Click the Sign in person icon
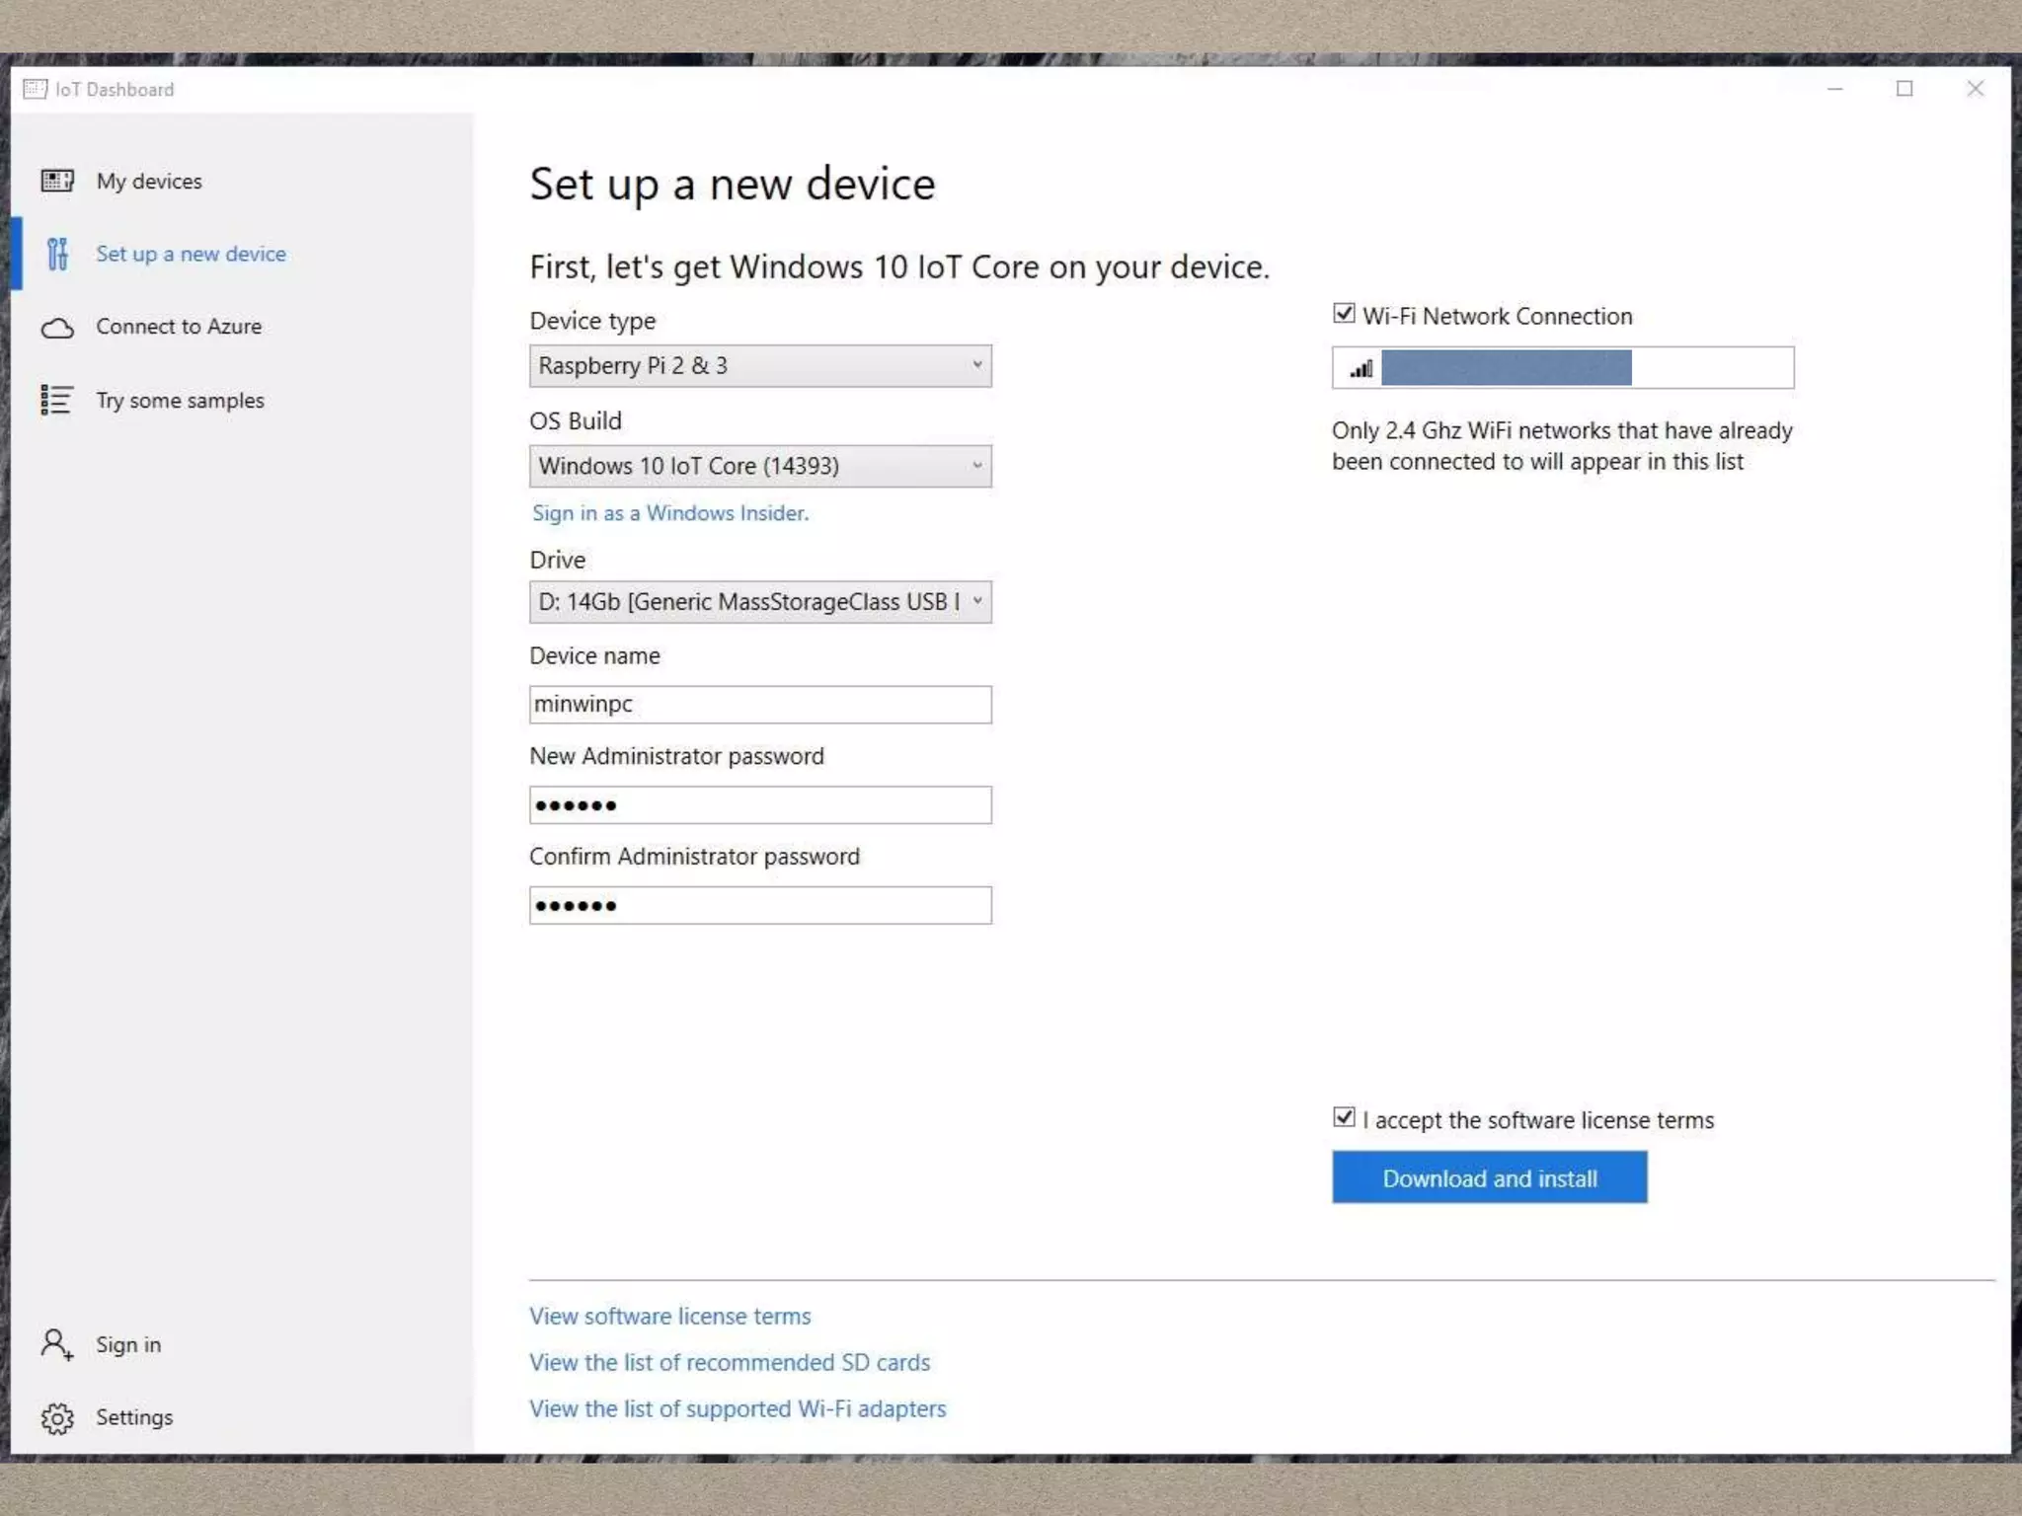The width and height of the screenshot is (2022, 1516). [x=56, y=1344]
